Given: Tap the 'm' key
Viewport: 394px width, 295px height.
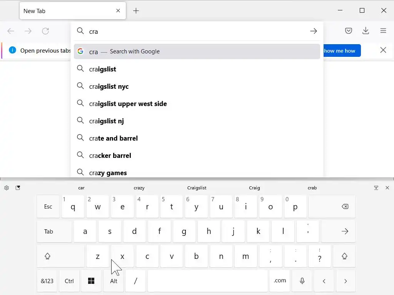Looking at the screenshot, I should pyautogui.click(x=245, y=256).
